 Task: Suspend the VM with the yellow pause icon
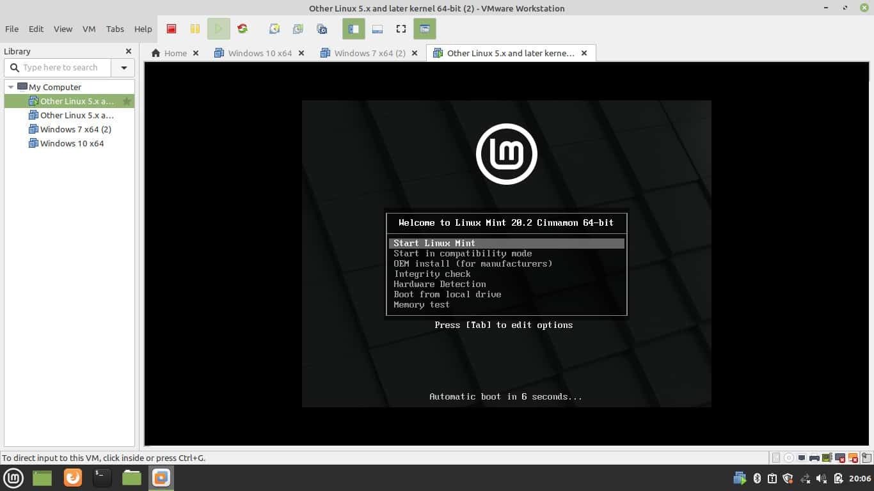coord(195,29)
